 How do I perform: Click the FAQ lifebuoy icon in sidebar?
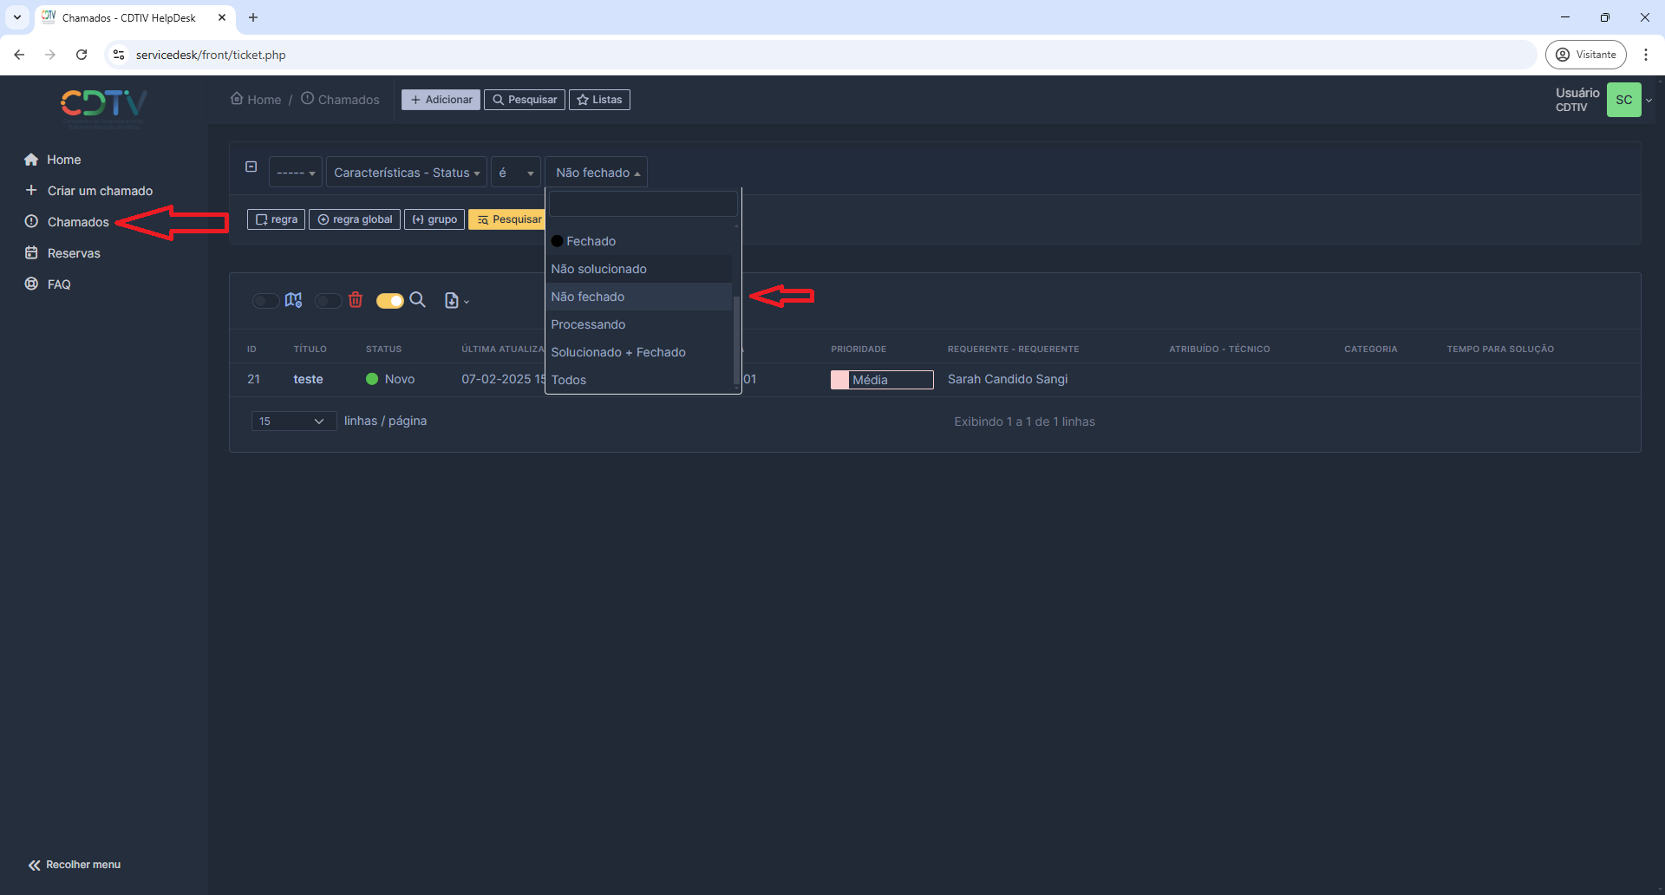(x=32, y=284)
